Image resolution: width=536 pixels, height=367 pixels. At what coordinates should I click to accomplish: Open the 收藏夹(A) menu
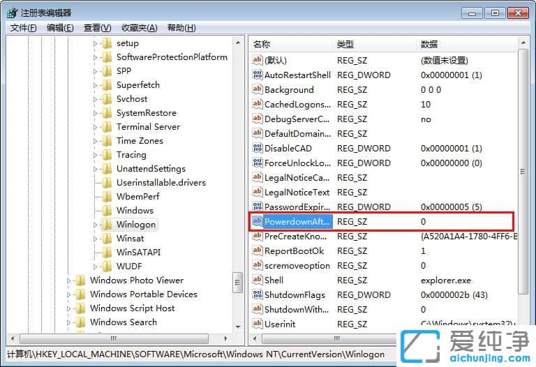point(139,28)
